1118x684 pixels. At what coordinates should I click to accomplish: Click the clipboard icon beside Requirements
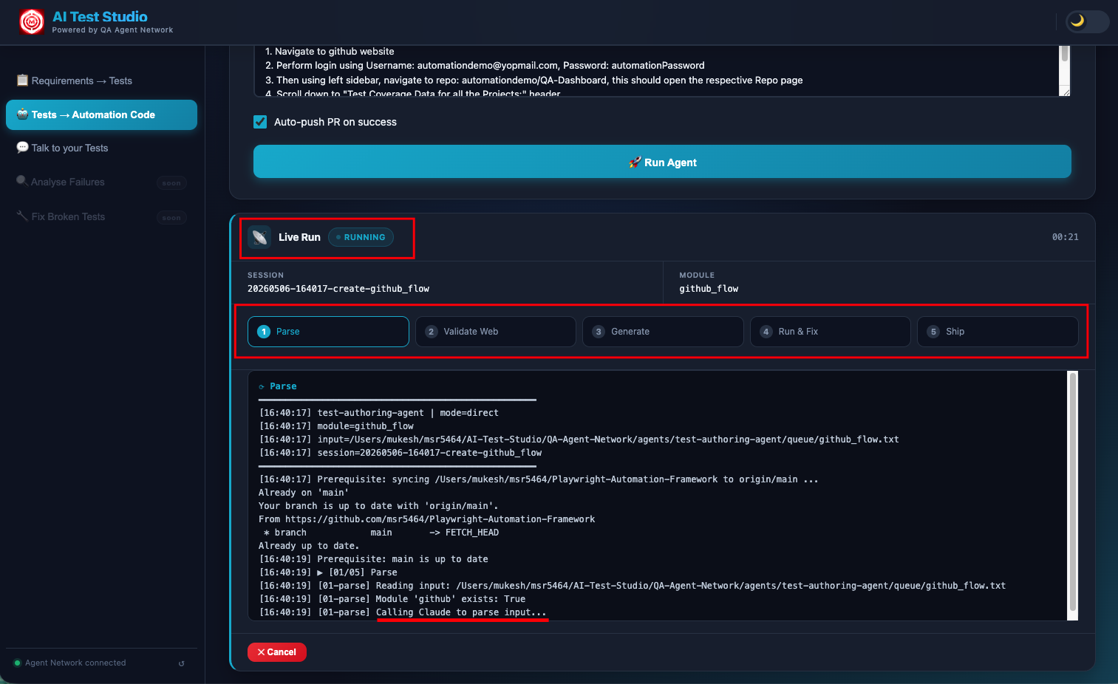click(x=22, y=80)
